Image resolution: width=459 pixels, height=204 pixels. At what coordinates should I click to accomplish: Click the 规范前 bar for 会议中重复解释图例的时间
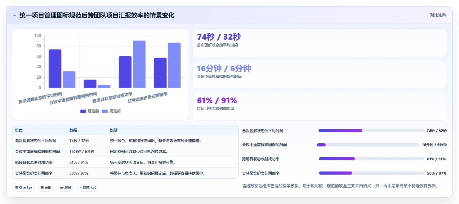[x=90, y=84]
